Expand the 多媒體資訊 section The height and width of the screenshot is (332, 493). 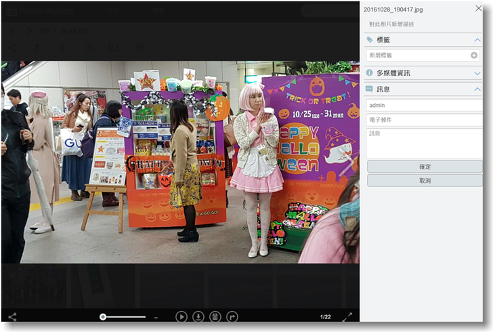tap(477, 72)
